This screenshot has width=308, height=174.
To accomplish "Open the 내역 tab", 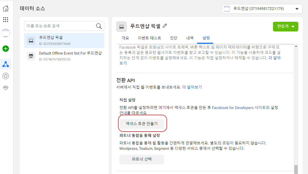I will tap(190, 38).
